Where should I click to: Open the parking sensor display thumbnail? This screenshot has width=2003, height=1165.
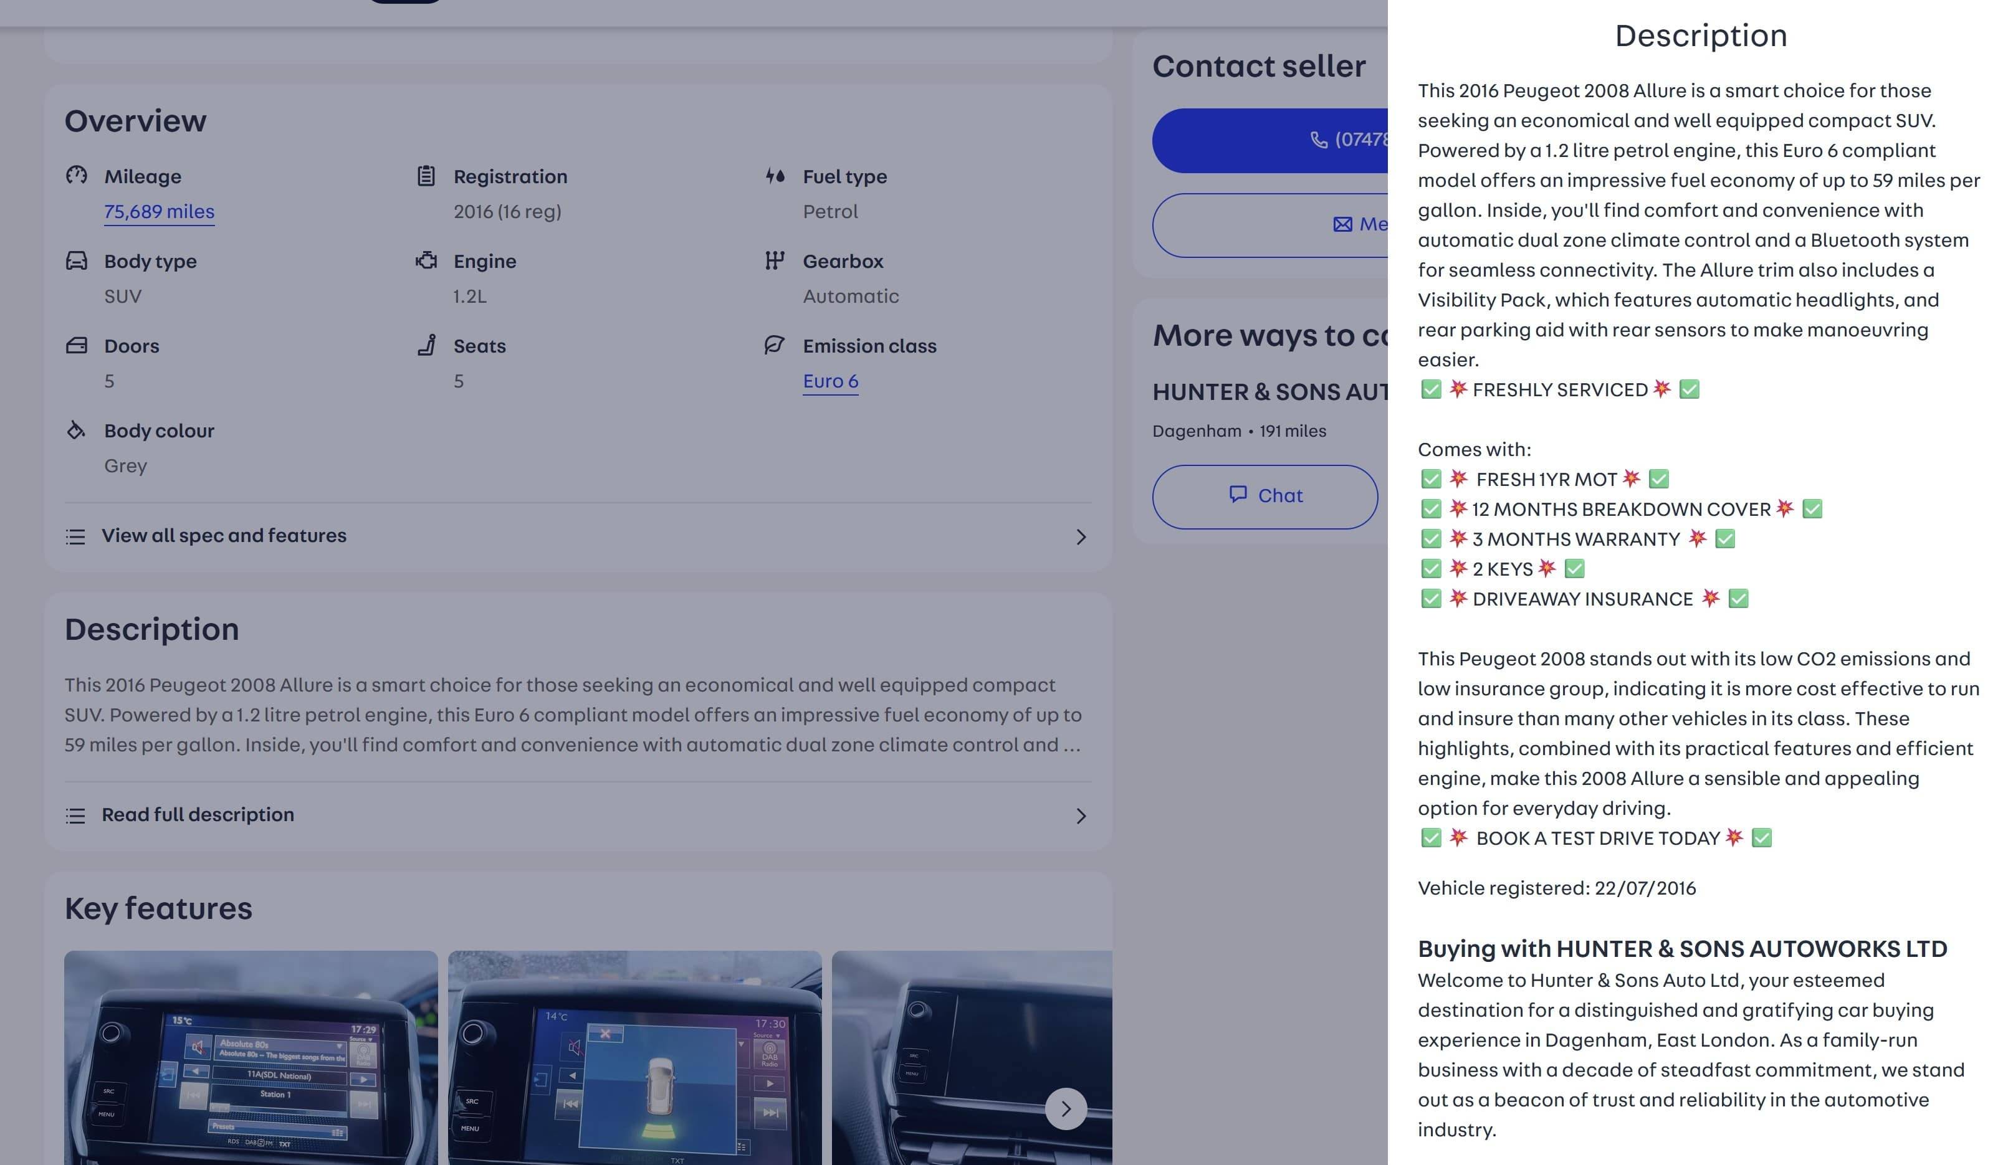634,1057
